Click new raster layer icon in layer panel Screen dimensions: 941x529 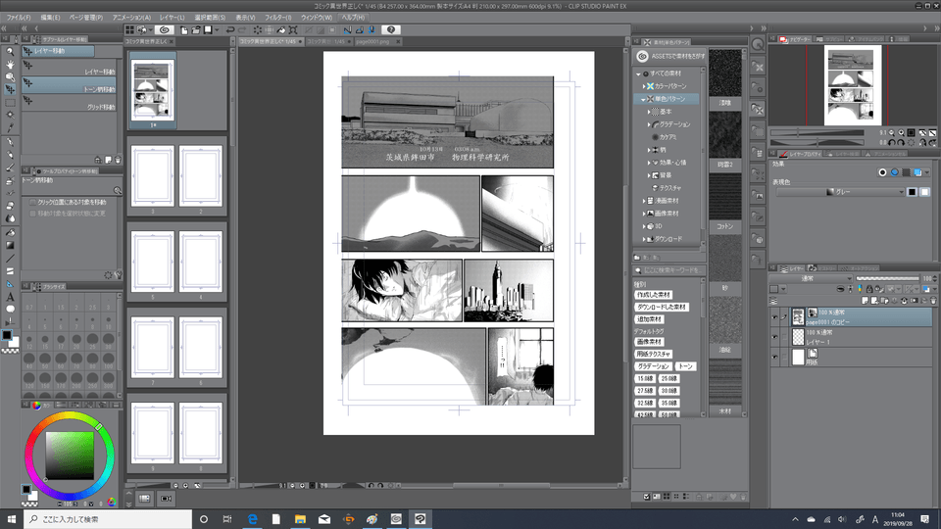tap(865, 301)
